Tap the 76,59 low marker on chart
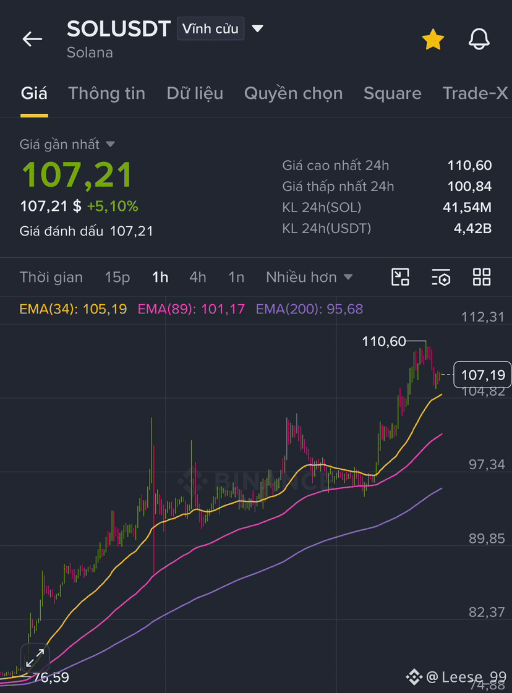Viewport: 512px width, 693px height. 51,677
